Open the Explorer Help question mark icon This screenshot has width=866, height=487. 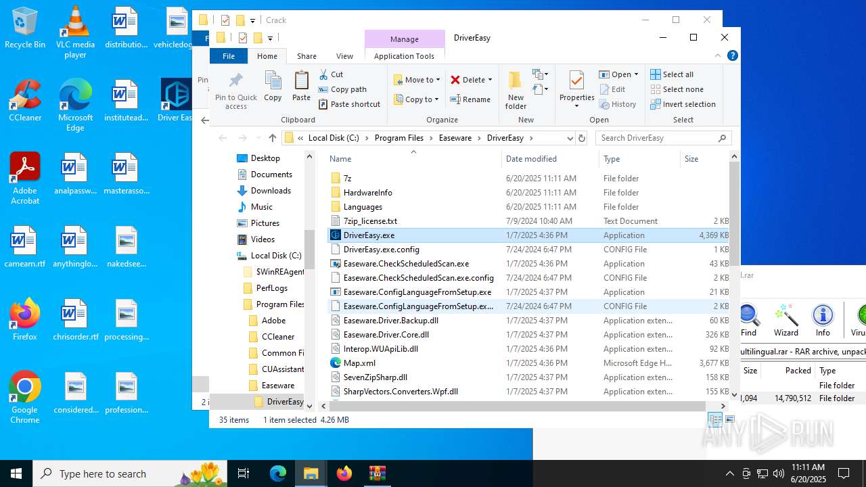(732, 55)
